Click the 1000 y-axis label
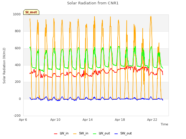 pos(17,14)
